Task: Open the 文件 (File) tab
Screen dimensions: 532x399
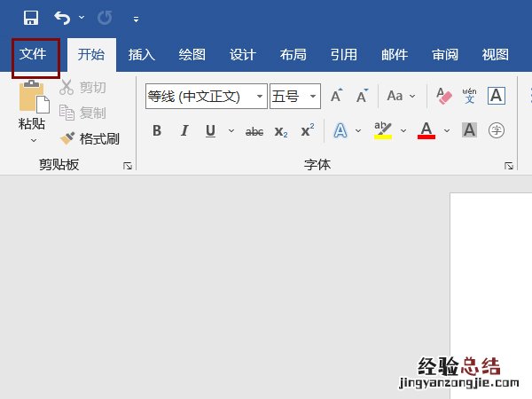Action: (x=34, y=54)
